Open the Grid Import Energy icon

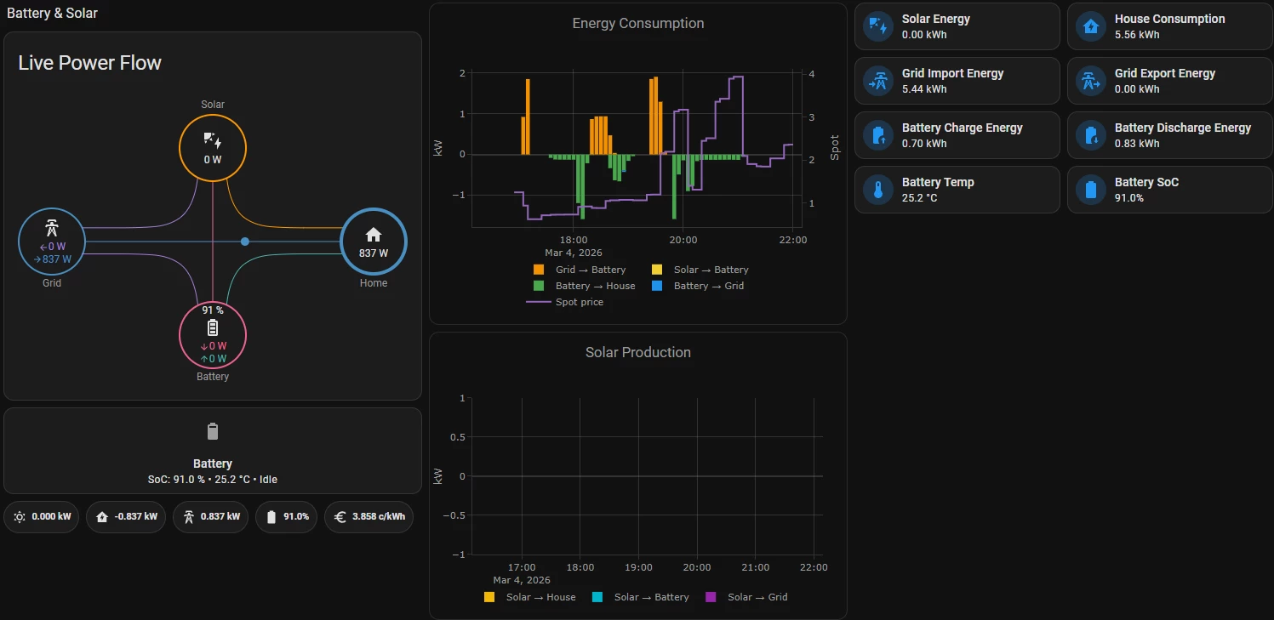coord(877,81)
